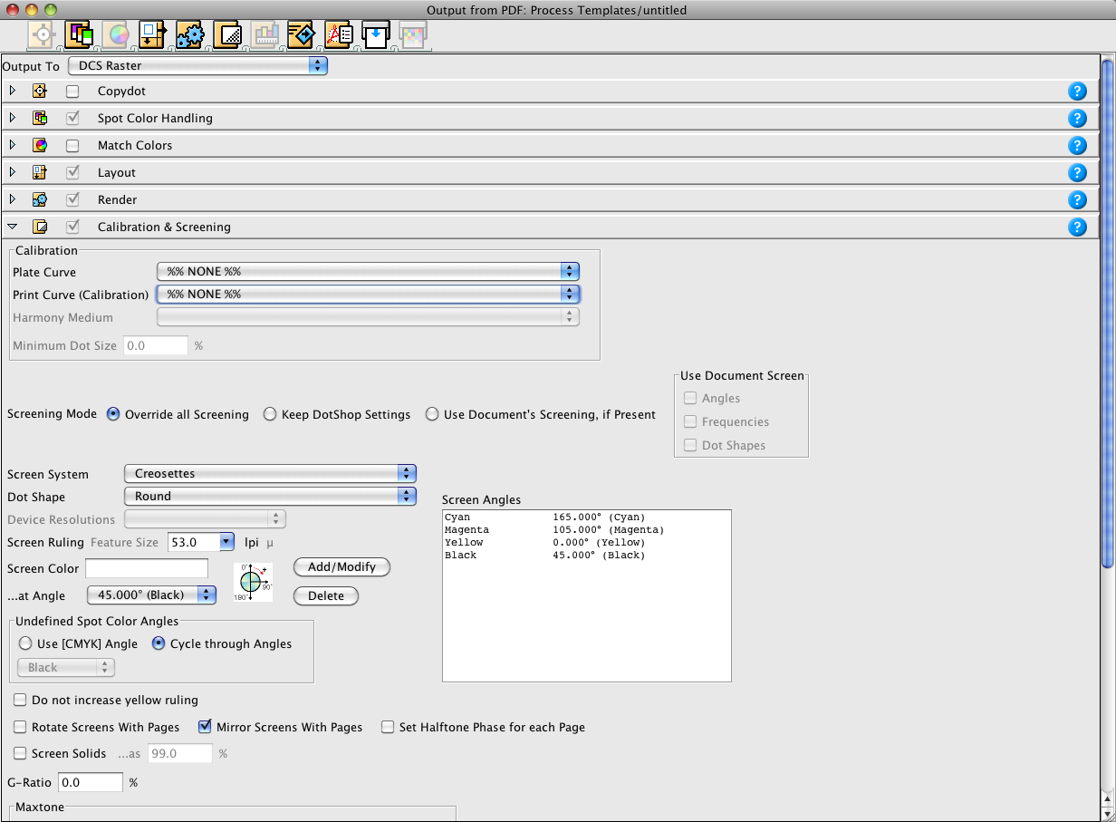Click the G-Ratio input field
This screenshot has height=822, width=1116.
click(x=91, y=782)
